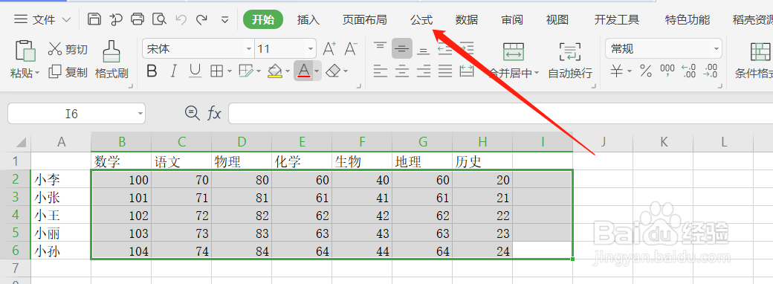This screenshot has width=773, height=284.
Task: Switch to the 视图 tab
Action: coord(557,20)
